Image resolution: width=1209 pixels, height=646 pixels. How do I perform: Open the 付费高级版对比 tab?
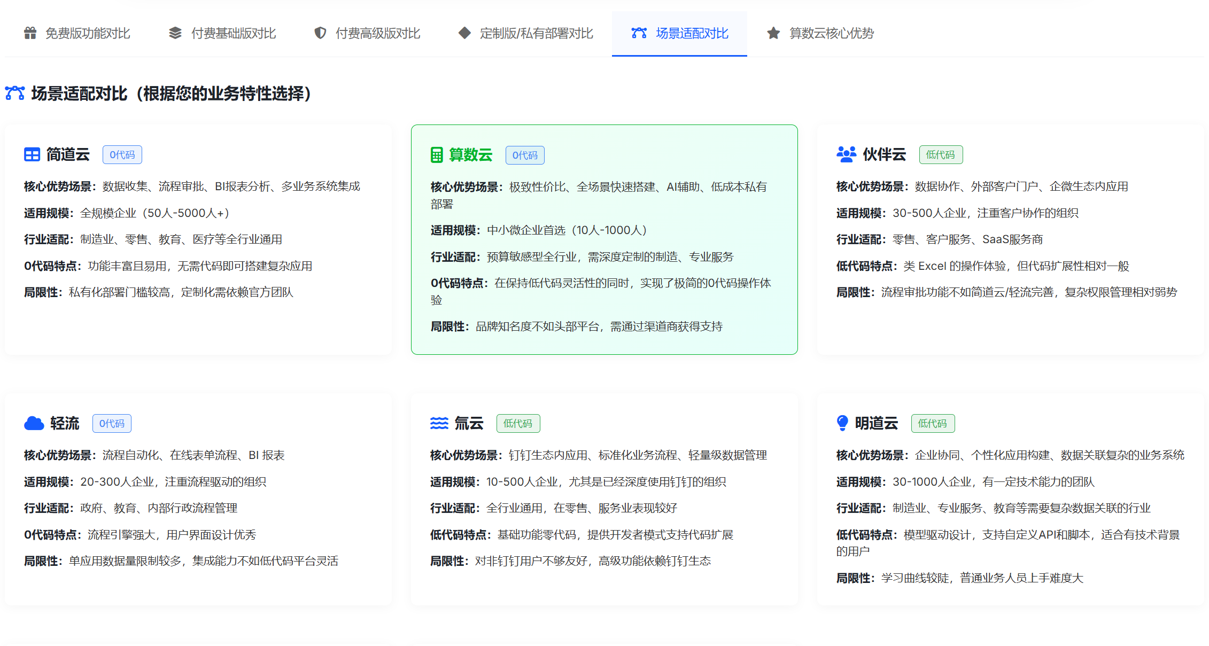pos(377,33)
